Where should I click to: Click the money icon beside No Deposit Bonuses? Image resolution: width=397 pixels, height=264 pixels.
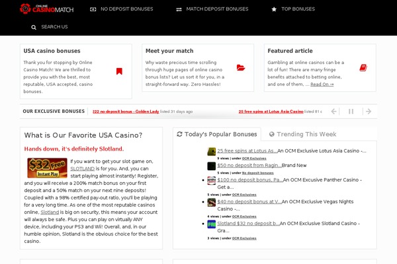click(x=93, y=9)
